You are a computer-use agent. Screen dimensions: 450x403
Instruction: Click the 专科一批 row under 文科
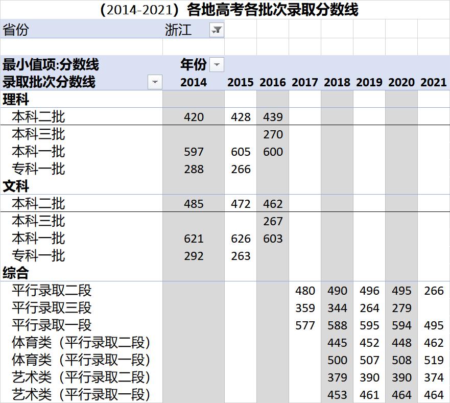tap(38, 255)
